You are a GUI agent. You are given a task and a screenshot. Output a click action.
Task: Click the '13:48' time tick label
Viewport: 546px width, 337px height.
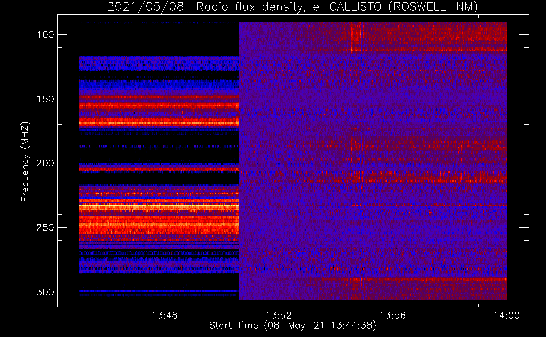tap(164, 316)
